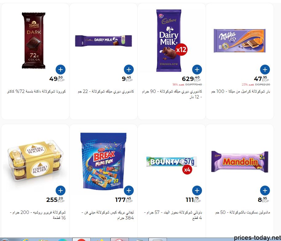This screenshot has height=241, width=281.
Task: Click the 629.40 EGP price on Dairy Milk pack
Action: (x=191, y=78)
